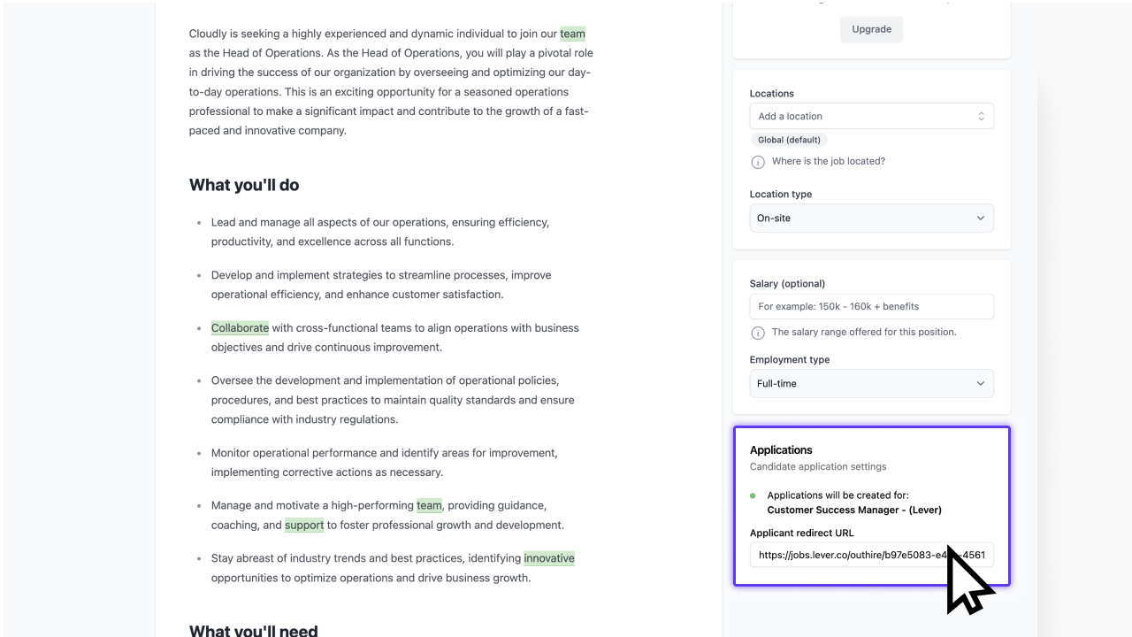Click the Applicant redirect URL field
Viewport: 1132px width, 637px height.
[x=872, y=556]
